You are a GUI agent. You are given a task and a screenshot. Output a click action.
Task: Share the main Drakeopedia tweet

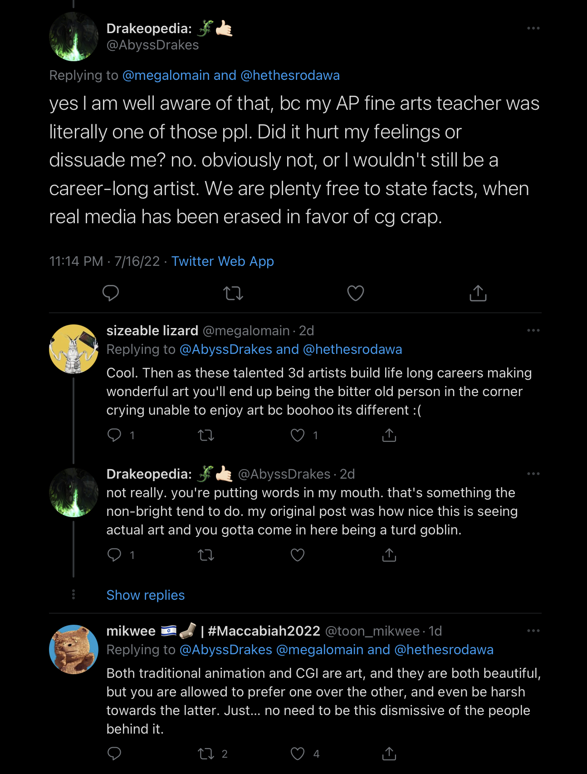pyautogui.click(x=478, y=293)
